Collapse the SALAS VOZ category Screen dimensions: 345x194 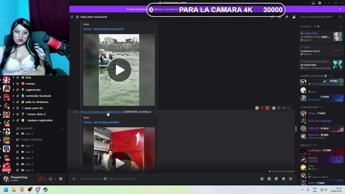pos(26,129)
